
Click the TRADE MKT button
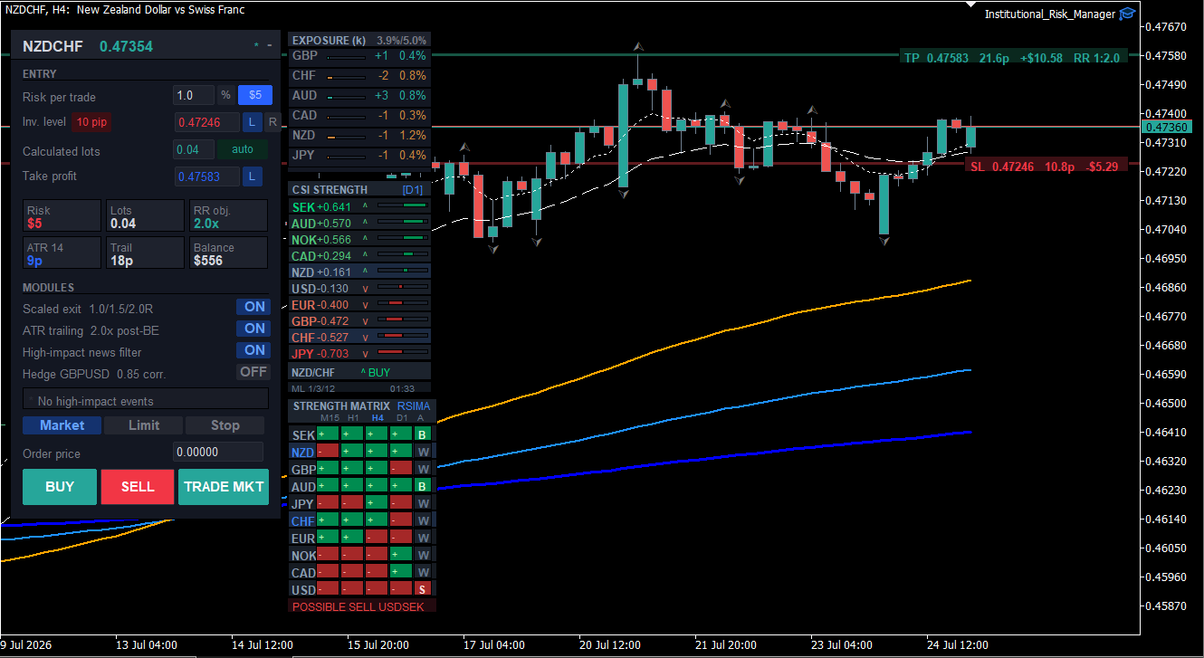(x=225, y=487)
